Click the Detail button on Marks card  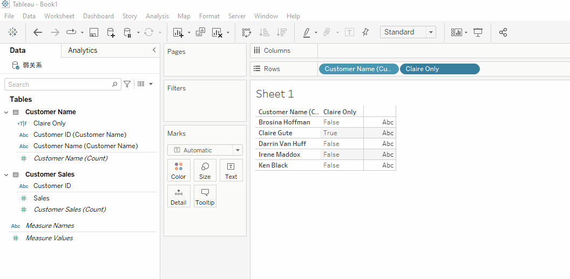(179, 196)
